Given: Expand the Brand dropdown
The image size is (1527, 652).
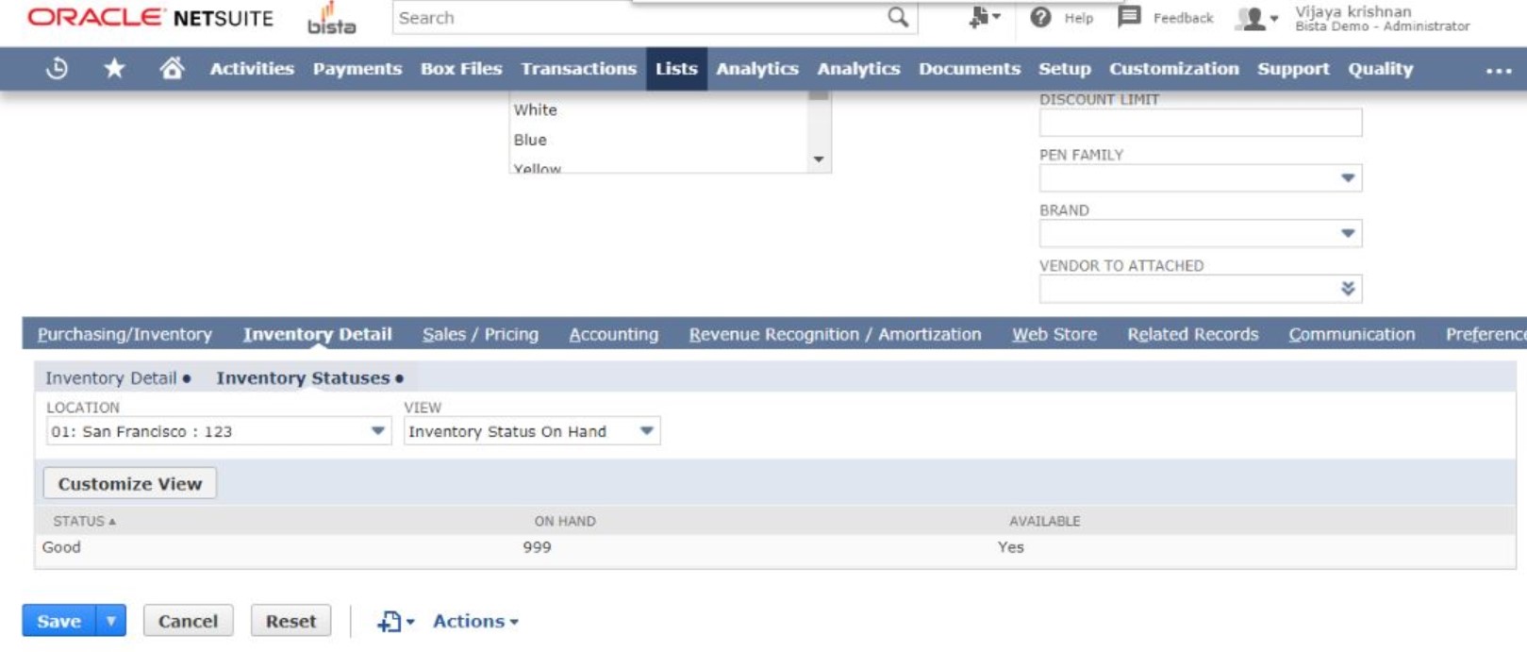Looking at the screenshot, I should pos(1347,234).
